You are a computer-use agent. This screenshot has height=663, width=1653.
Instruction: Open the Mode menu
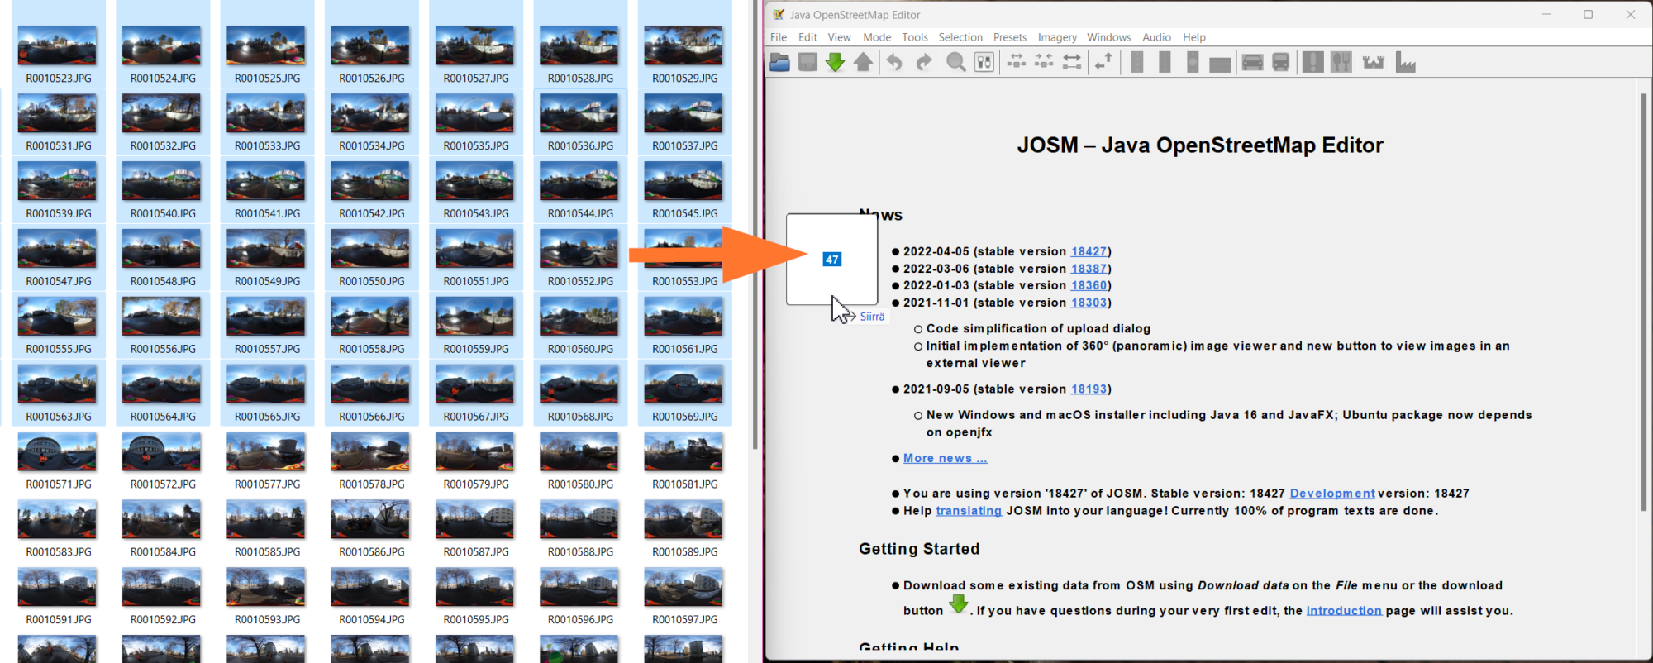pos(877,37)
